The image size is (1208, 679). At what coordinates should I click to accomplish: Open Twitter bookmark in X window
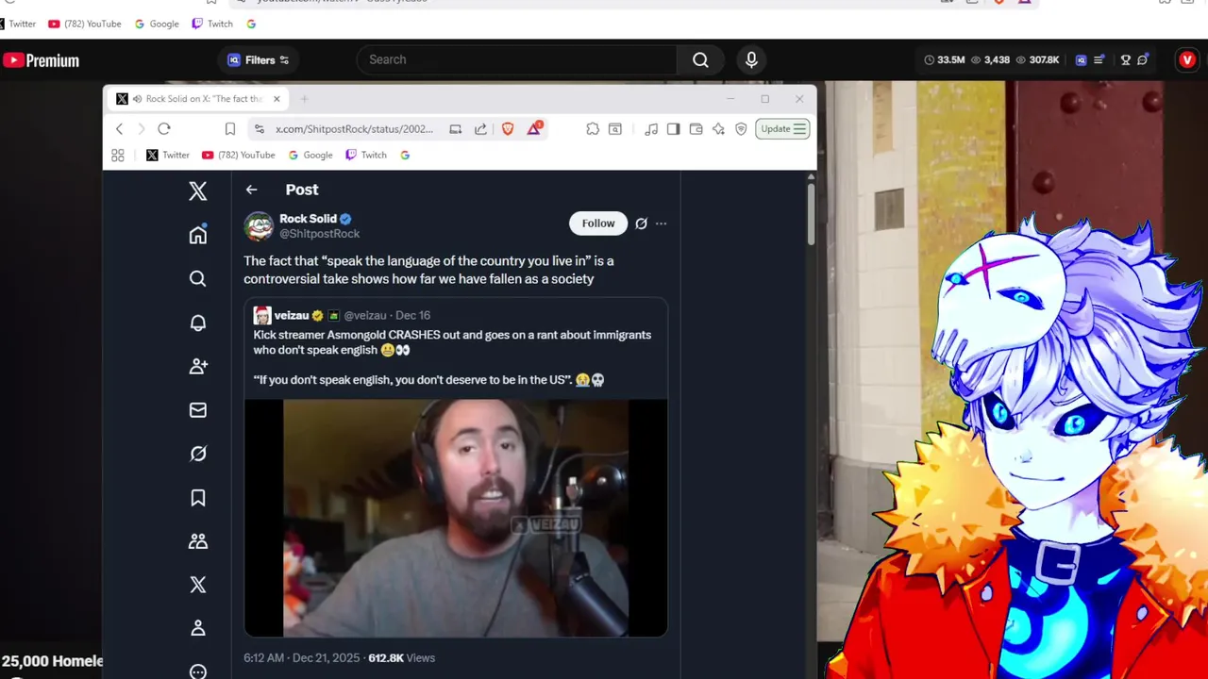[168, 156]
